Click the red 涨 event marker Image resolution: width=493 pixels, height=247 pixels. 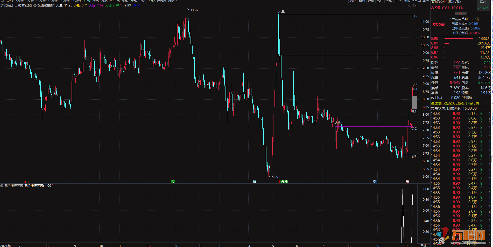[x=407, y=182]
